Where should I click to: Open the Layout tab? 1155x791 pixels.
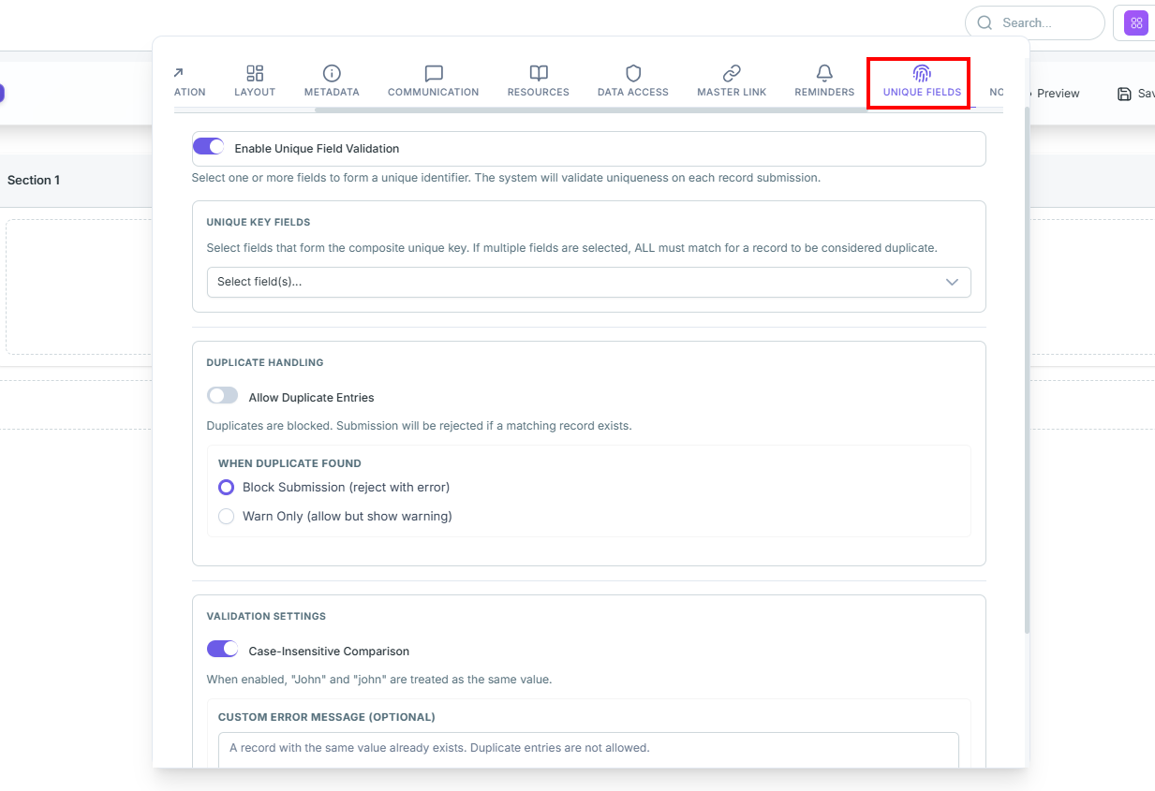click(x=255, y=81)
